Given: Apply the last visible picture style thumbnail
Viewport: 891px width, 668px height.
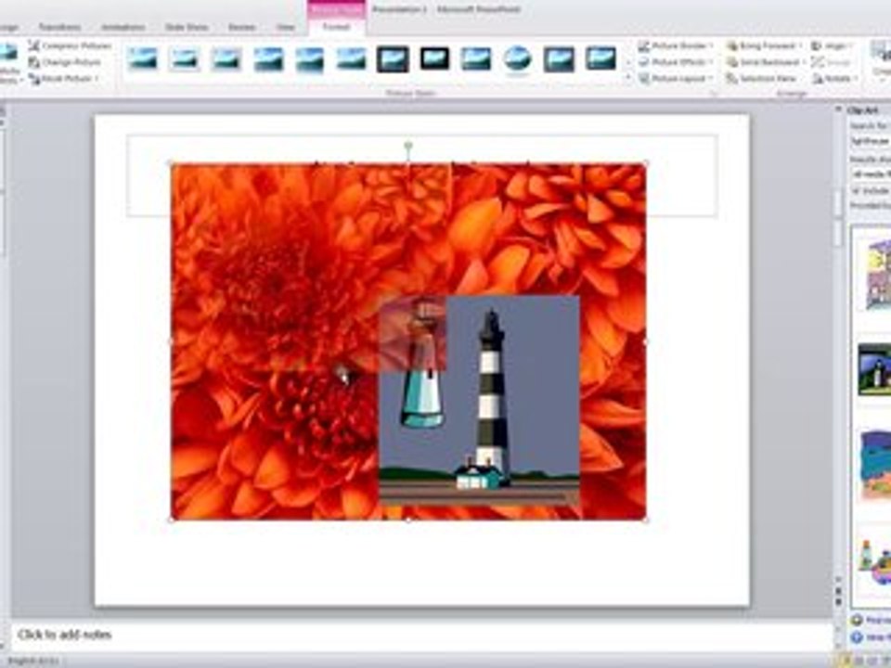Looking at the screenshot, I should tap(601, 58).
